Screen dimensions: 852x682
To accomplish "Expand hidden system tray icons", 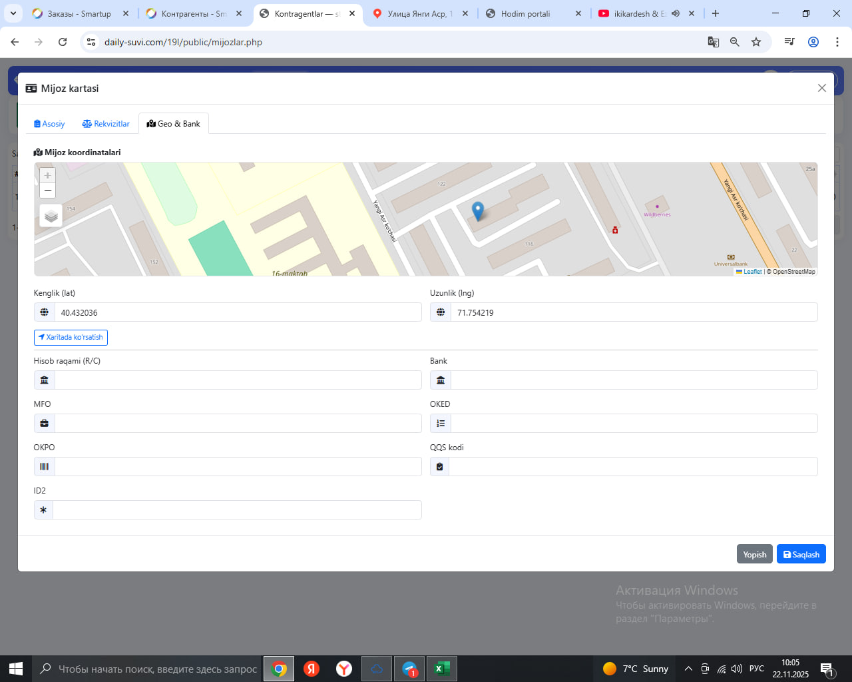I will pos(688,669).
